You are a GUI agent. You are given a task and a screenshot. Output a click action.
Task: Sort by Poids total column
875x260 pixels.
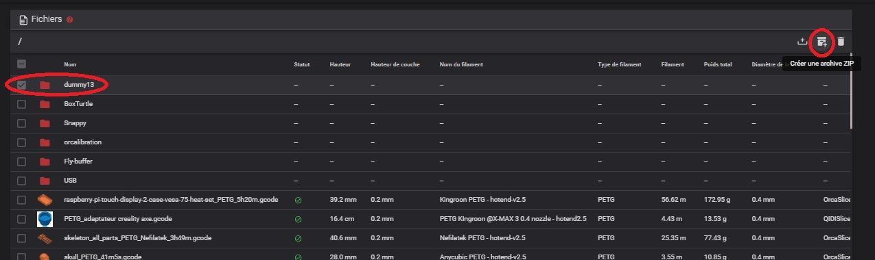point(718,64)
